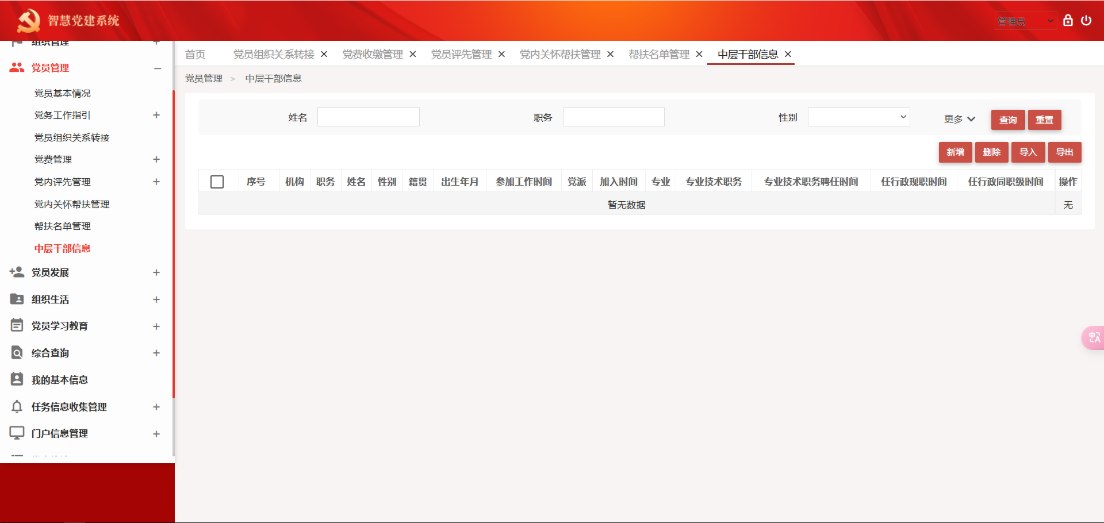Click the 导出 button

pos(1065,152)
